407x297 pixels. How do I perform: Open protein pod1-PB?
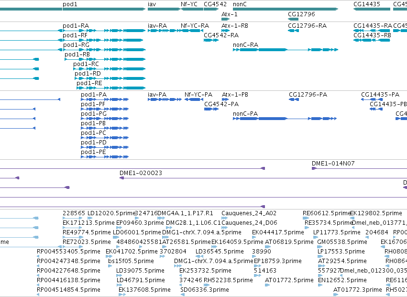click(105, 128)
